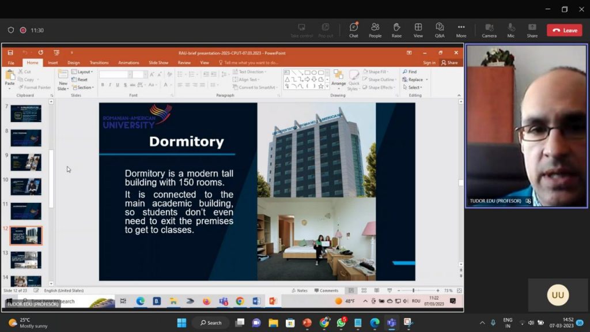Screen dimensions: 590x332
Task: Open the File tab in PowerPoint
Action: point(12,63)
